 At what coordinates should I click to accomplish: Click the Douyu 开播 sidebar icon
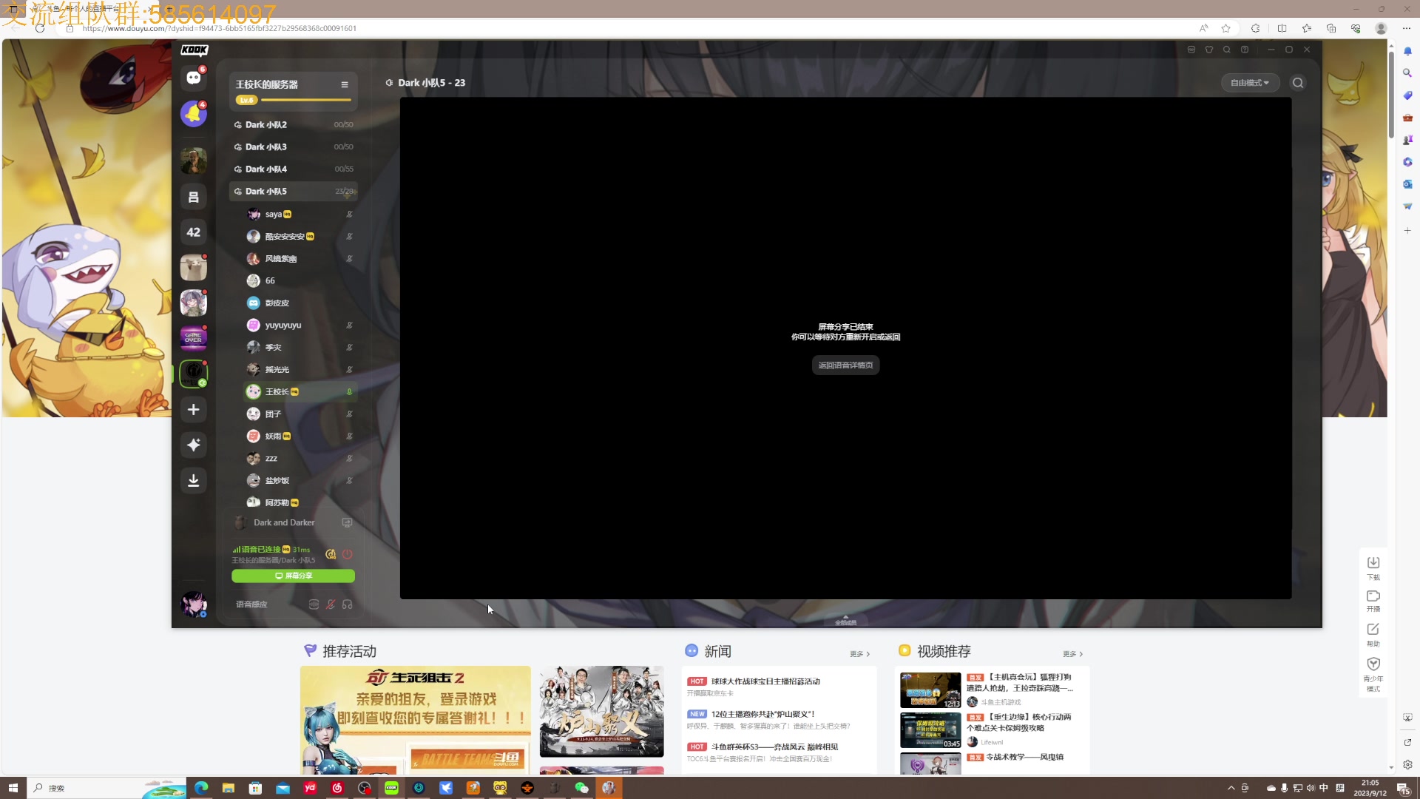click(x=1373, y=601)
